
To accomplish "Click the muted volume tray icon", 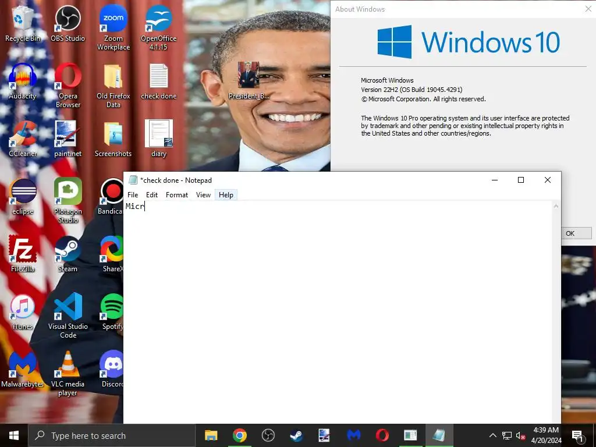I will (x=520, y=435).
